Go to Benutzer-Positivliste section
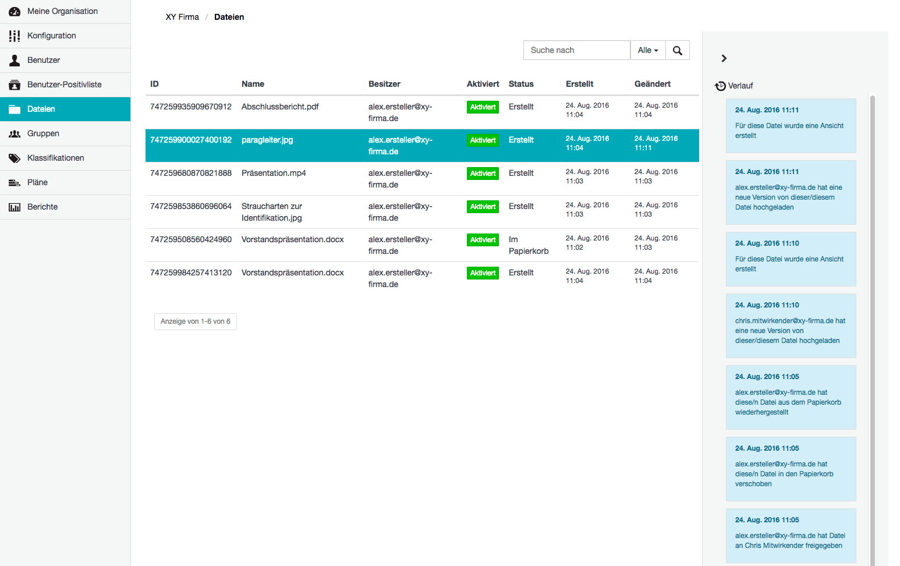The height and width of the screenshot is (566, 900). pos(65,85)
